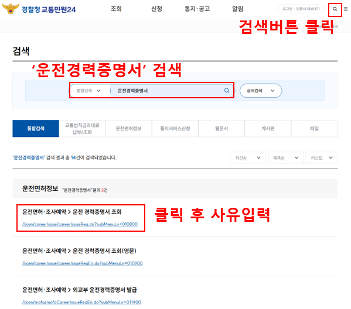Click the 검색 page heading
This screenshot has height=309, width=351.
pos(21,51)
